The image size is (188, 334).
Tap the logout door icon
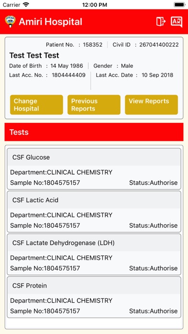point(161,22)
